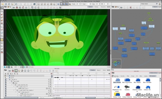Click the Undo arrow icon
The height and width of the screenshot is (99, 162).
(x=16, y=4)
